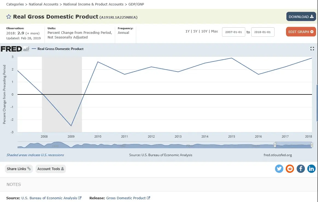Open the Share Links menu
The width and height of the screenshot is (318, 202).
19,169
